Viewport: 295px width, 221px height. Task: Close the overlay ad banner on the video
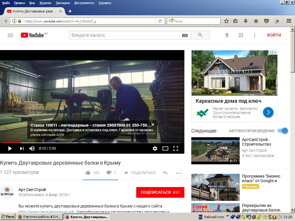[x=153, y=124]
